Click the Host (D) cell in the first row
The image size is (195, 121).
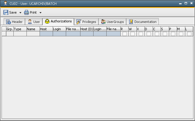pyautogui.click(x=87, y=34)
